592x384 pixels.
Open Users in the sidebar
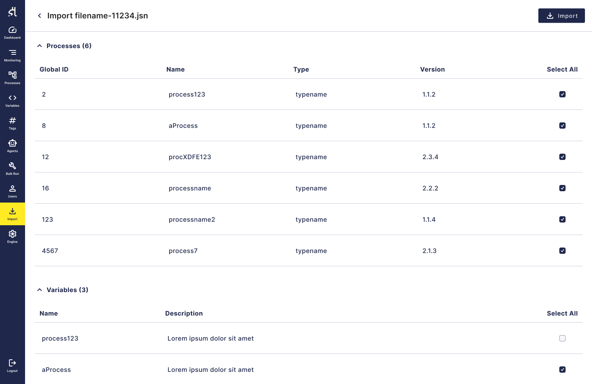point(13,191)
